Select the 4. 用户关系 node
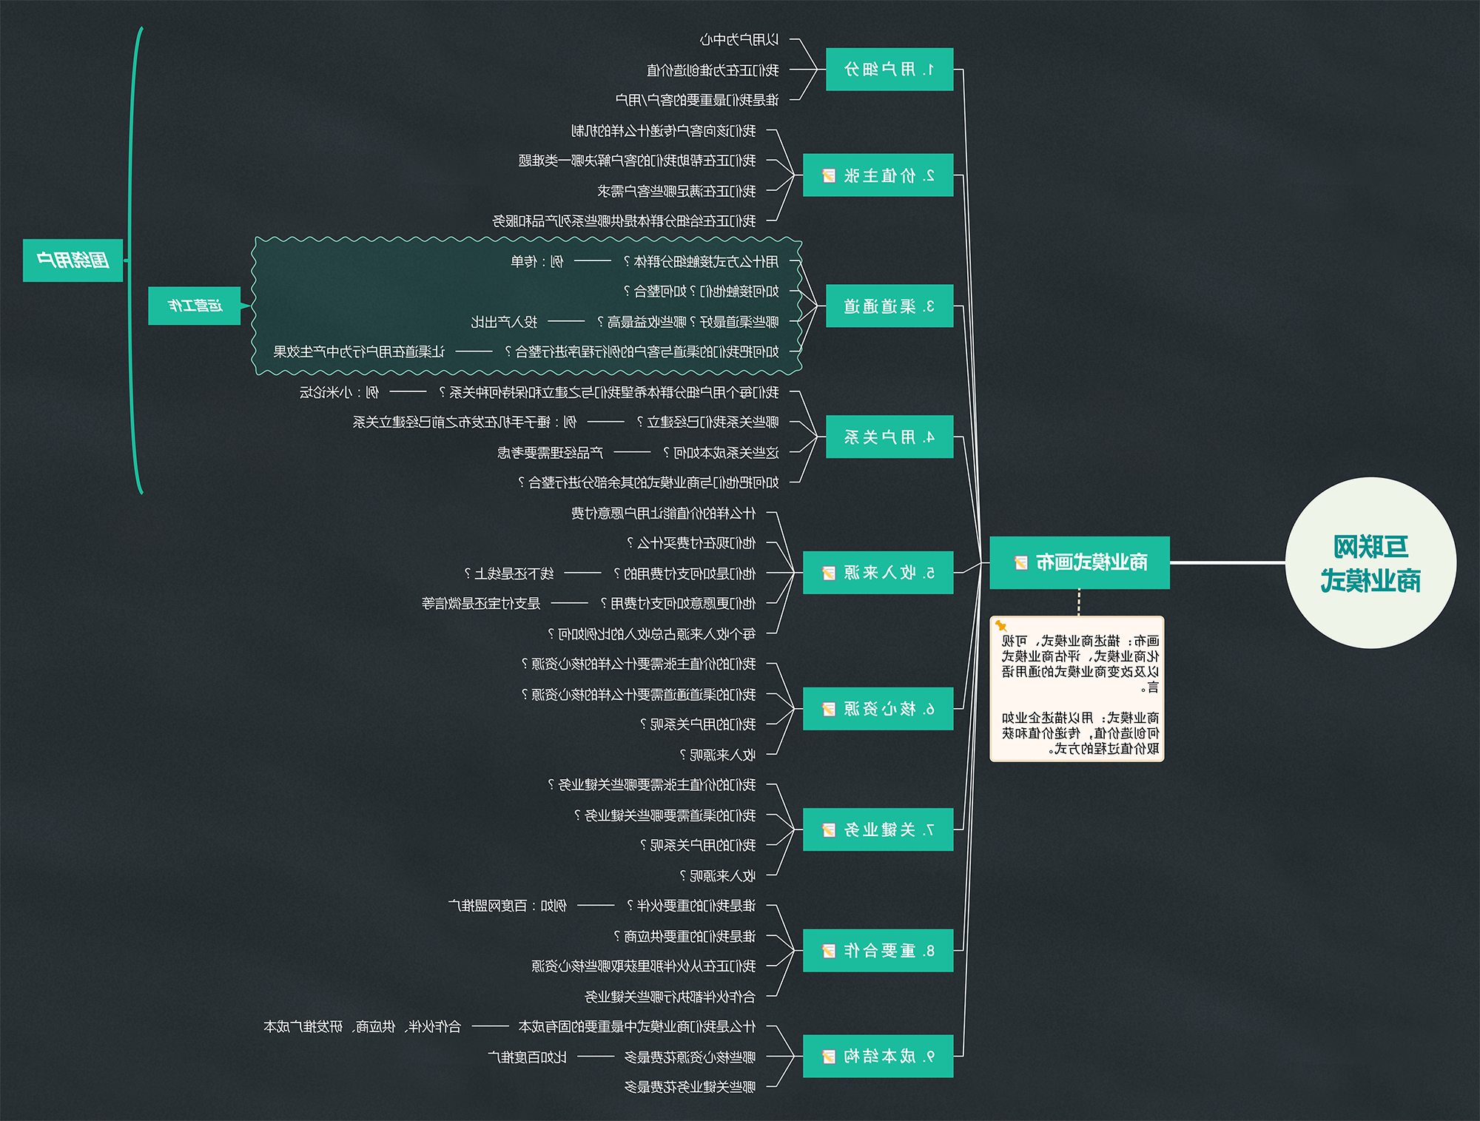The height and width of the screenshot is (1121, 1480). [889, 437]
